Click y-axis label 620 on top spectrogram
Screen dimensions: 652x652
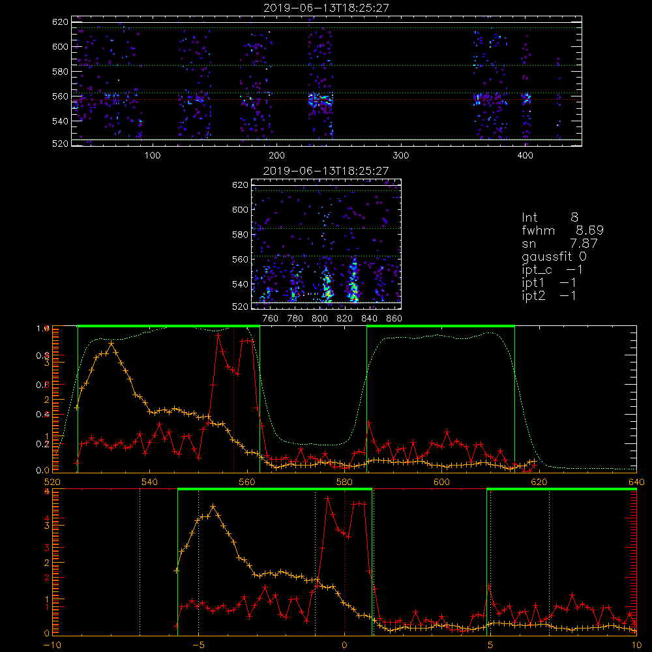click(60, 22)
